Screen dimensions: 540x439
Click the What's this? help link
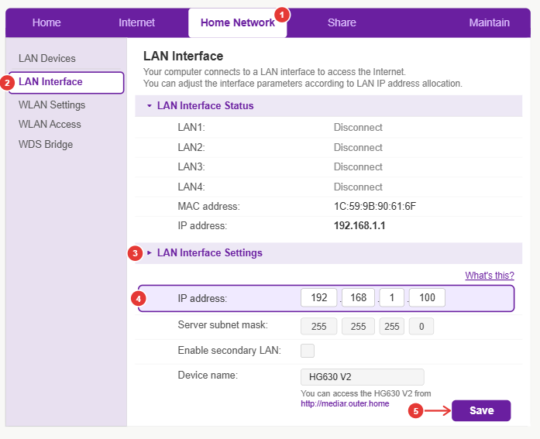(490, 275)
